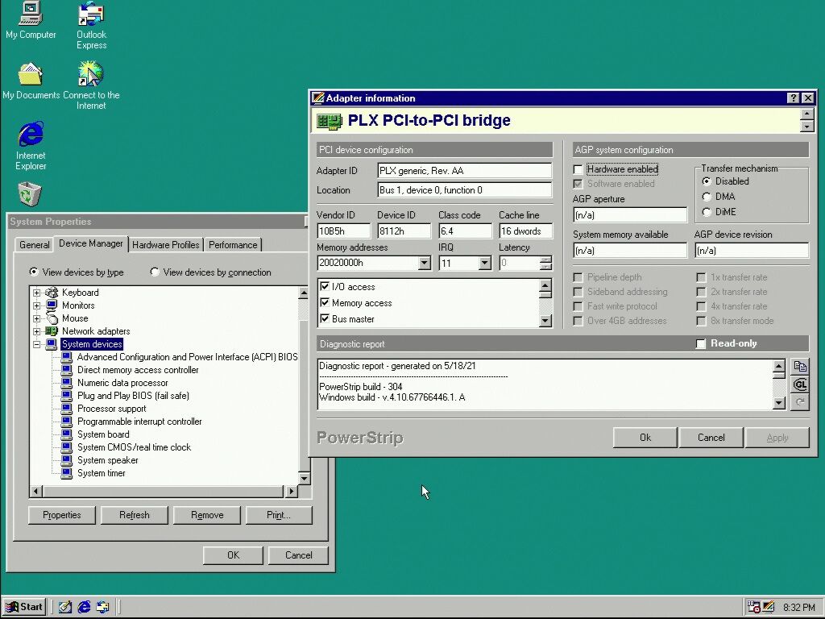Open My Documents desktop folder
This screenshot has width=825, height=619.
pyautogui.click(x=31, y=81)
